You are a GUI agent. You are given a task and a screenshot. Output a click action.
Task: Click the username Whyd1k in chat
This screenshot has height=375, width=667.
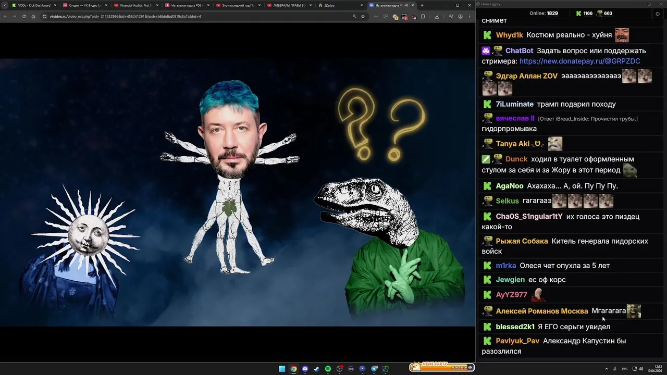509,35
